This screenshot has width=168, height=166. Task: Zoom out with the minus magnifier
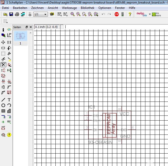click(x=84, y=14)
